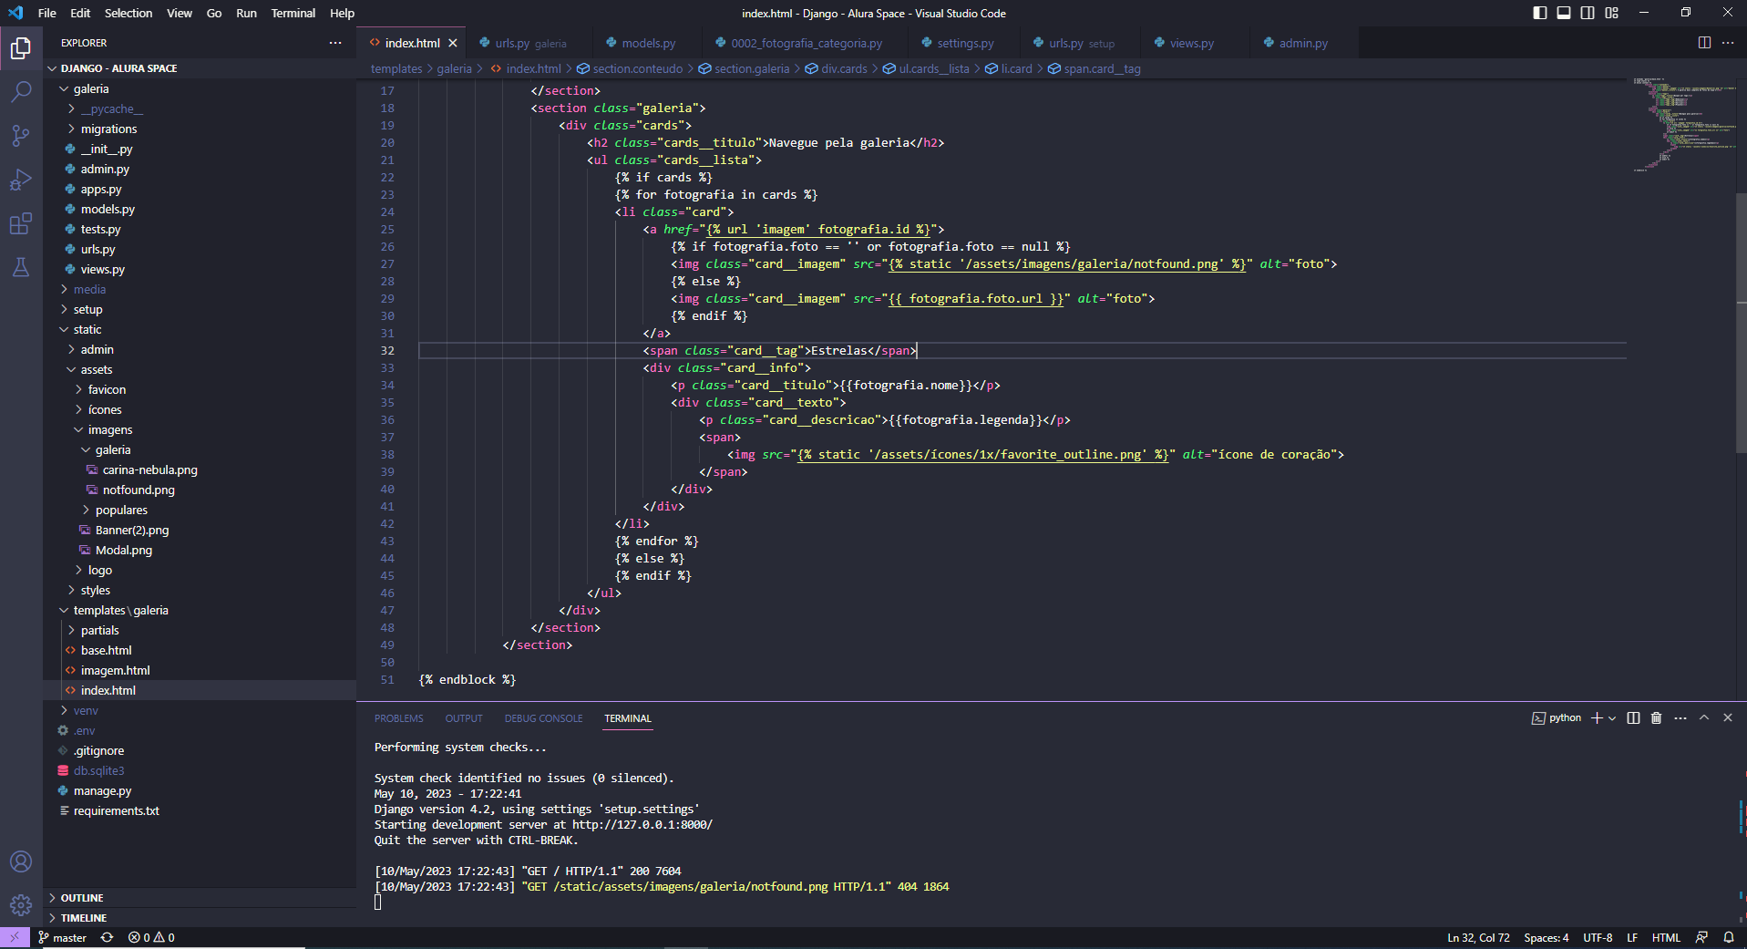The height and width of the screenshot is (949, 1747).
Task: Switch to the Problems panel tab
Action: point(399,718)
